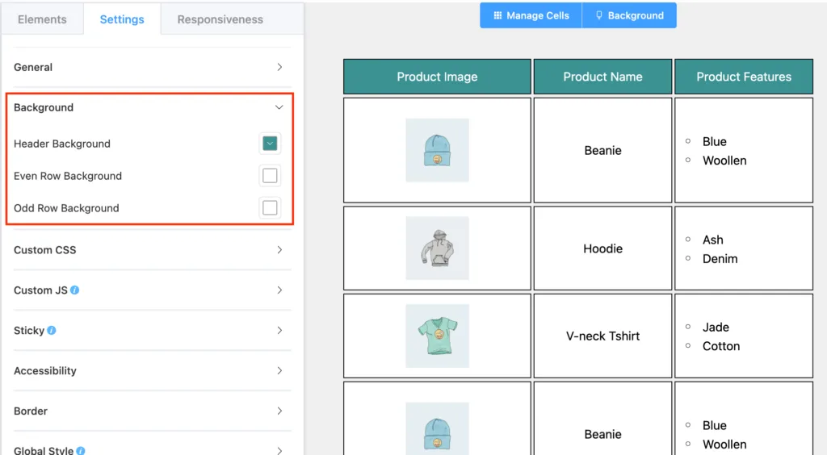The image size is (827, 455).
Task: Open Odd Row Background color swatch
Action: tap(270, 207)
